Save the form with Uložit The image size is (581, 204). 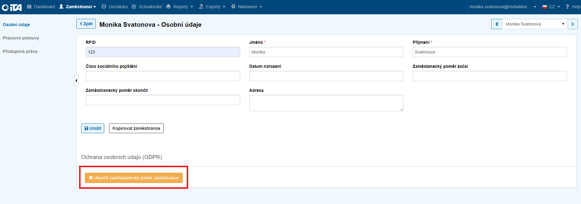(93, 128)
